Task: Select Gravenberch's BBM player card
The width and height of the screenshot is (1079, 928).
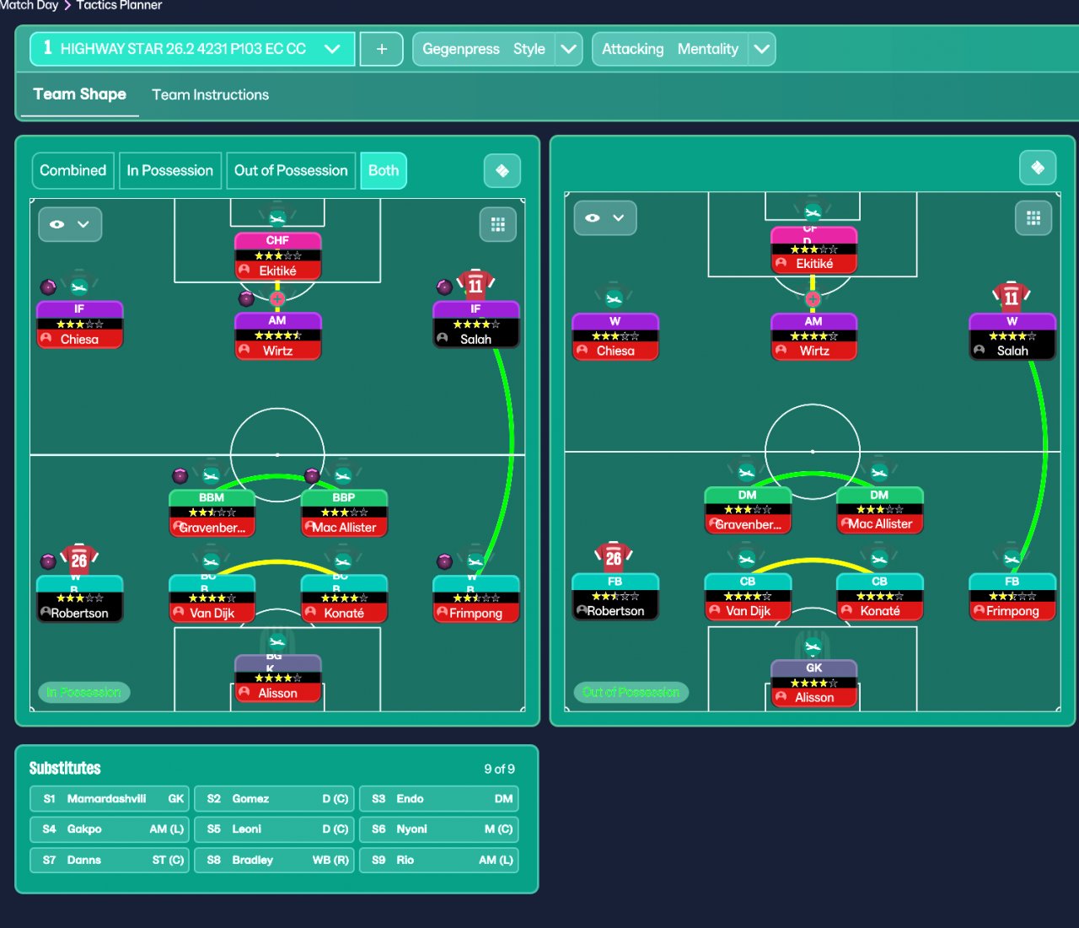Action: coord(212,513)
